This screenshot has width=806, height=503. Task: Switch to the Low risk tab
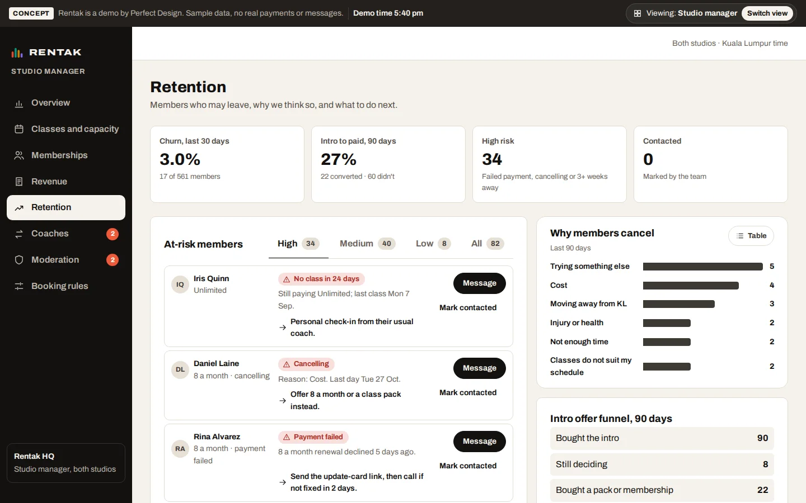[433, 244]
